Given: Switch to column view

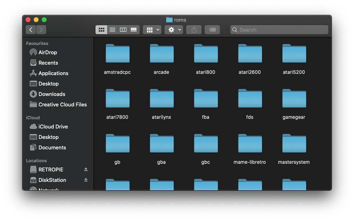Looking at the screenshot, I should click(123, 30).
